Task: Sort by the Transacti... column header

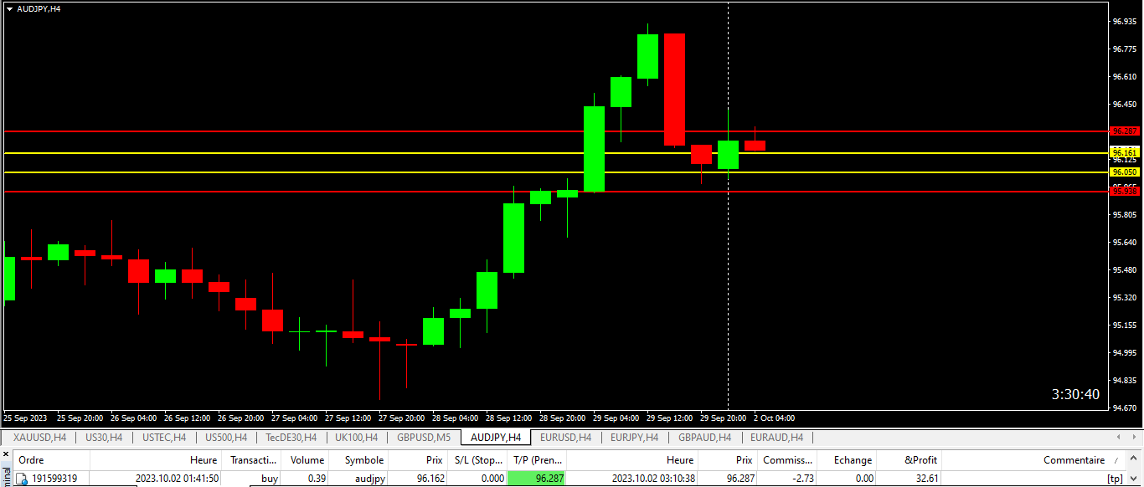Action: pos(253,460)
